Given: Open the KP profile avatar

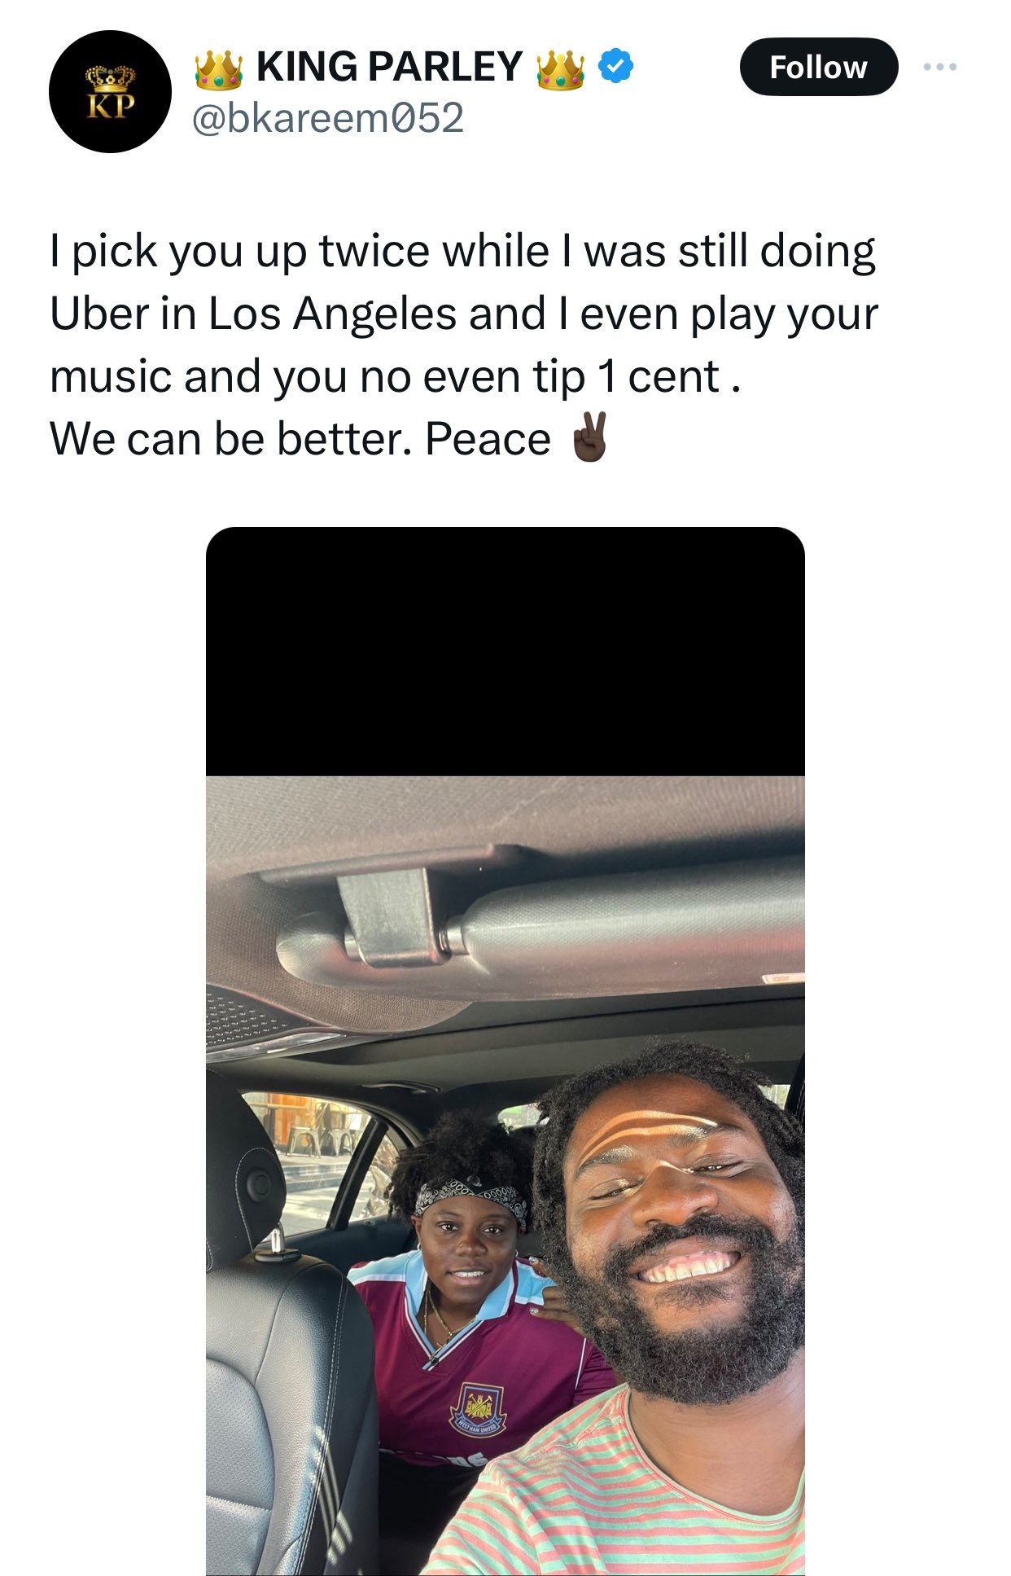Looking at the screenshot, I should coord(110,91).
